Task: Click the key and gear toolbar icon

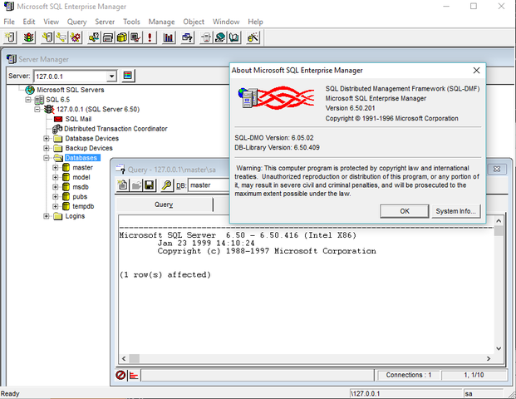Action: (x=76, y=37)
